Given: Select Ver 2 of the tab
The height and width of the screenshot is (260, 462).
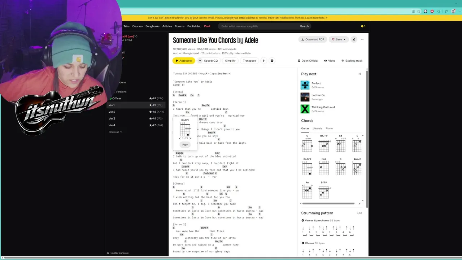Looking at the screenshot, I should tap(136, 112).
